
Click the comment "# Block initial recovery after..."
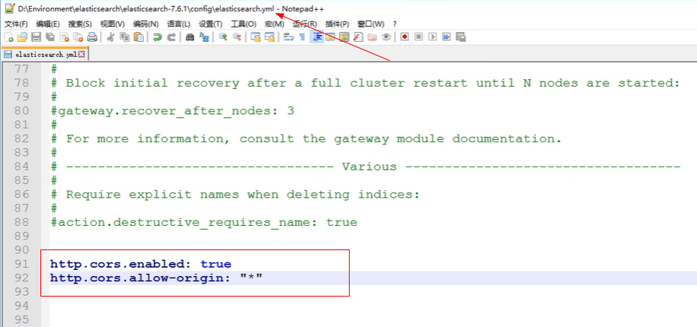click(x=366, y=83)
